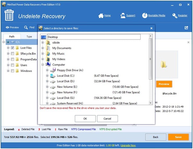Click the Preview eye icon in toolbar
The height and width of the screenshot is (149, 193).
[7, 28]
